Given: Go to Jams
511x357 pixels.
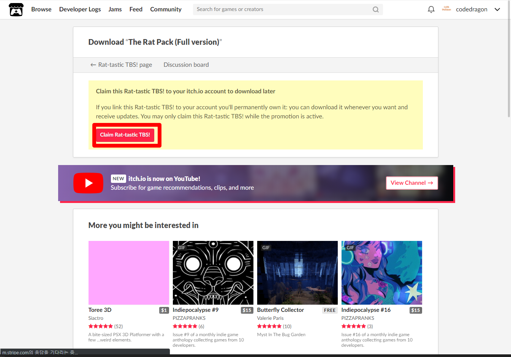Looking at the screenshot, I should pyautogui.click(x=115, y=9).
